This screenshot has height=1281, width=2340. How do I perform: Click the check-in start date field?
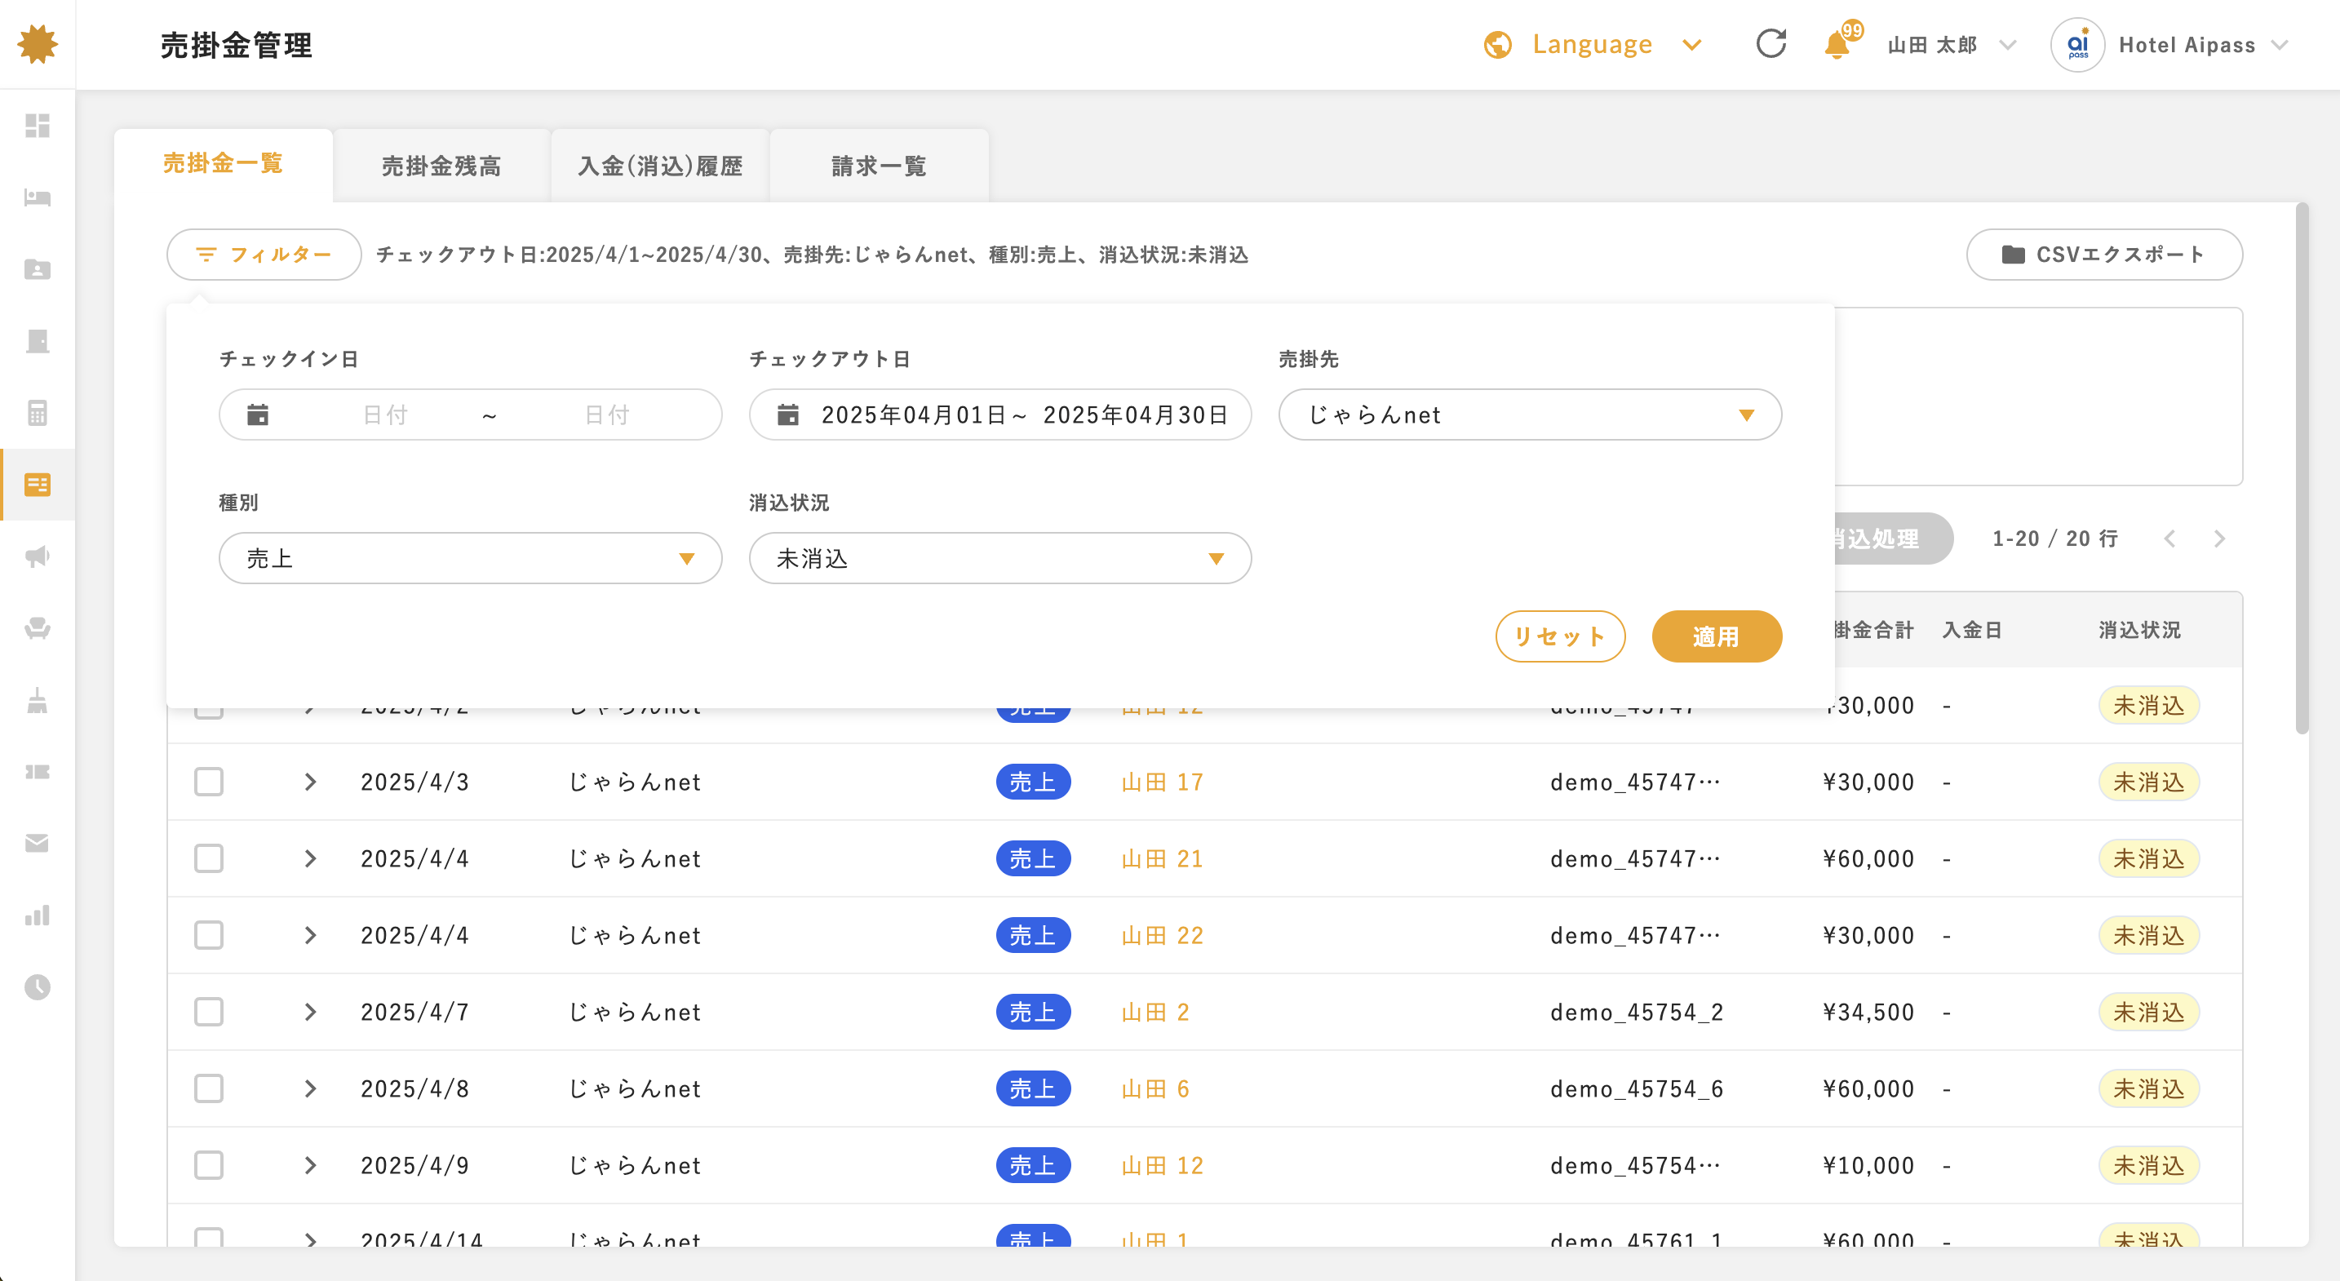click(x=385, y=414)
